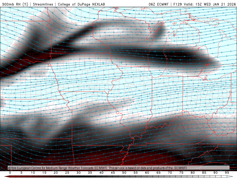Click the "45" value on the color scale
The width and height of the screenshot is (237, 178).
click(x=113, y=173)
